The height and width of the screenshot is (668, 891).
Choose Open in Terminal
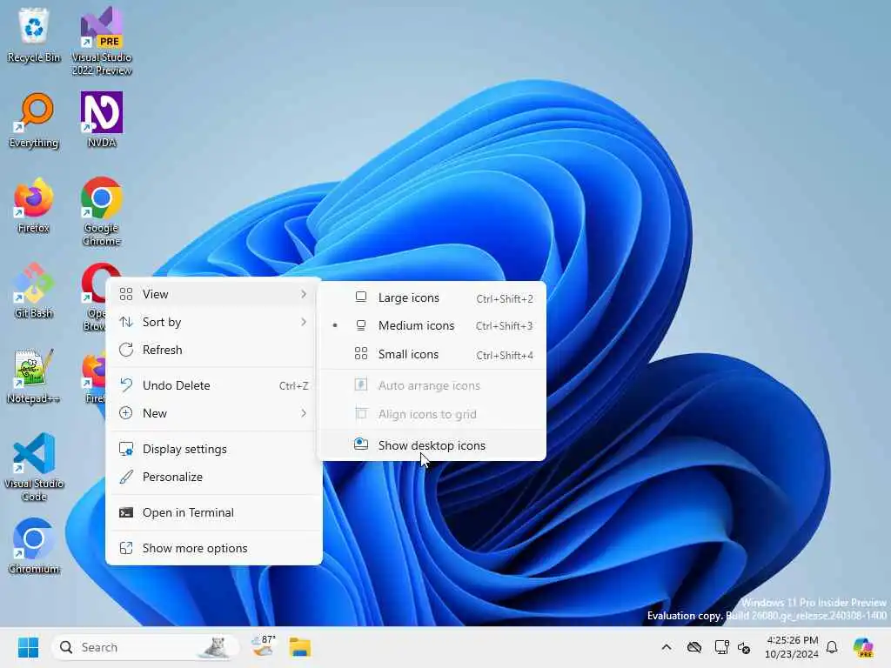(x=214, y=513)
